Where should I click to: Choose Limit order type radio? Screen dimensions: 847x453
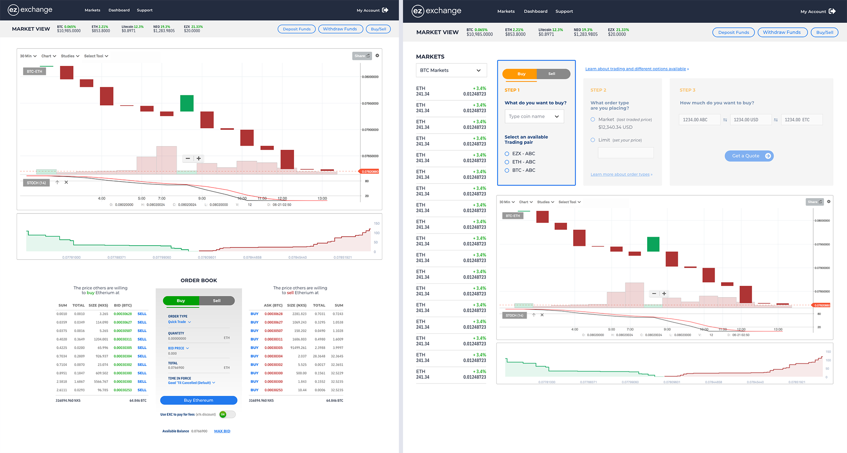pos(593,140)
